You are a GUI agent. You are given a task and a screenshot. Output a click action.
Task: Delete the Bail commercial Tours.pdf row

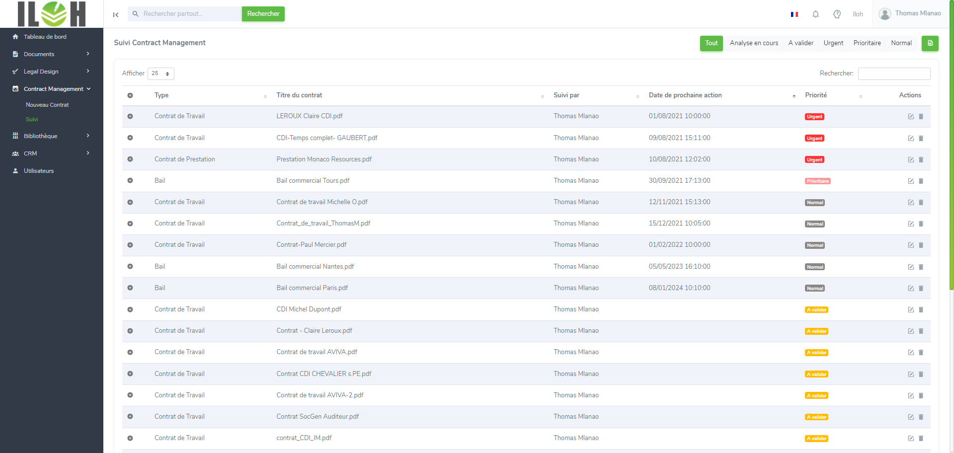point(921,181)
